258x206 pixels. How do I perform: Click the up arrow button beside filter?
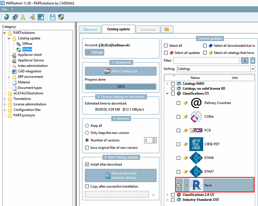(x=253, y=61)
